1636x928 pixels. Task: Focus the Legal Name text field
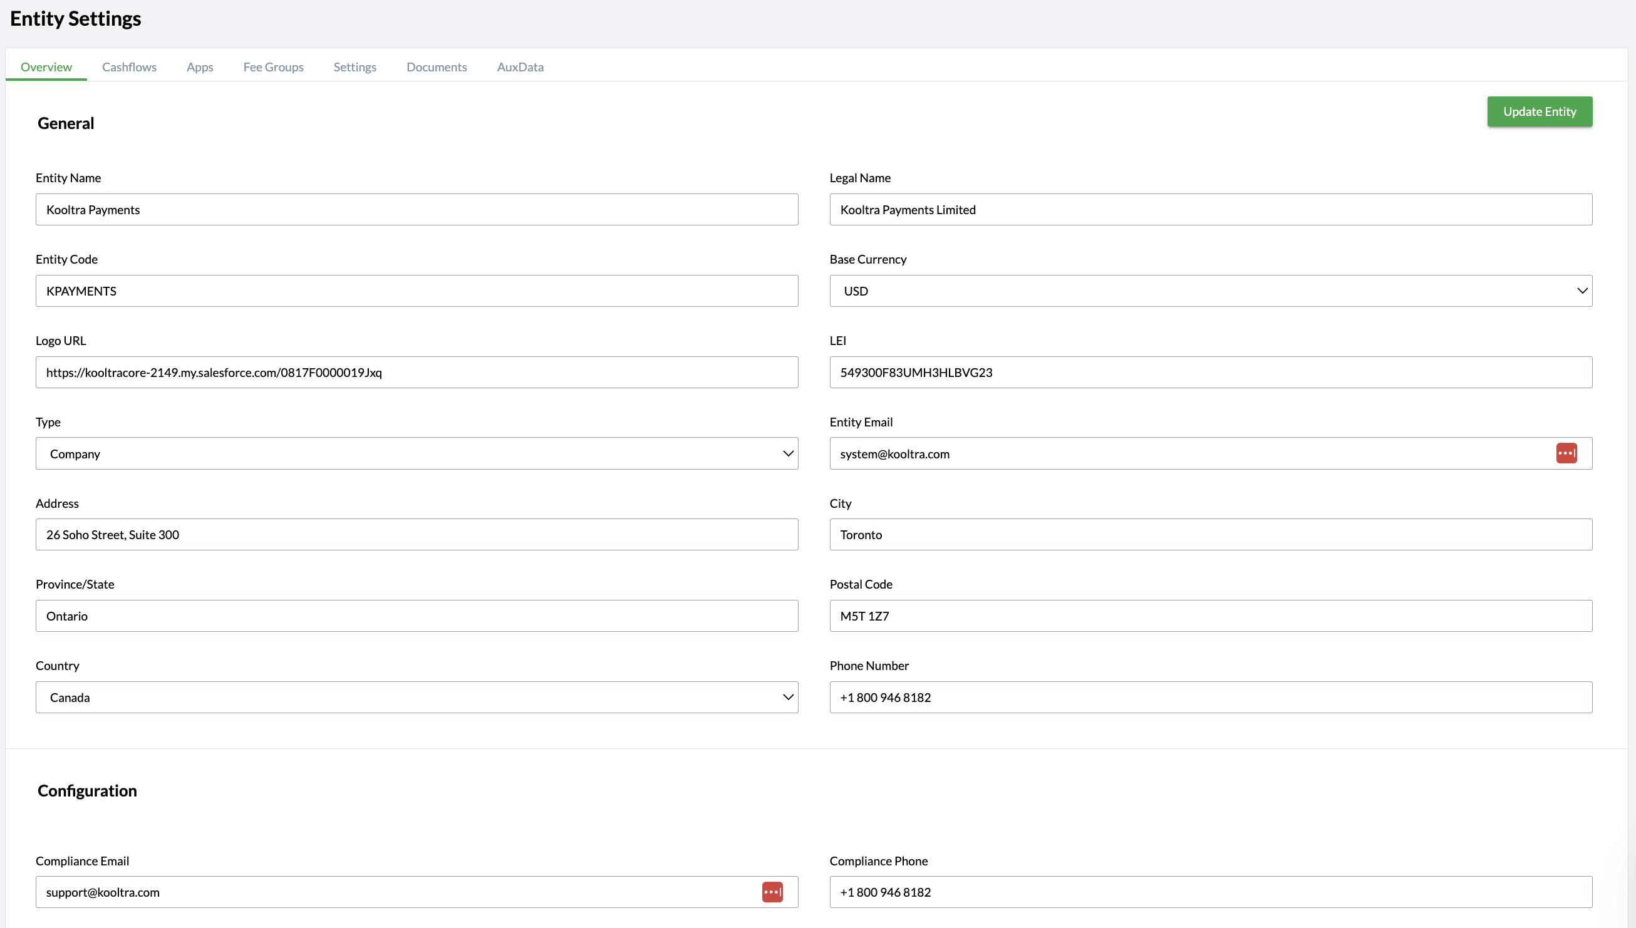point(1210,210)
